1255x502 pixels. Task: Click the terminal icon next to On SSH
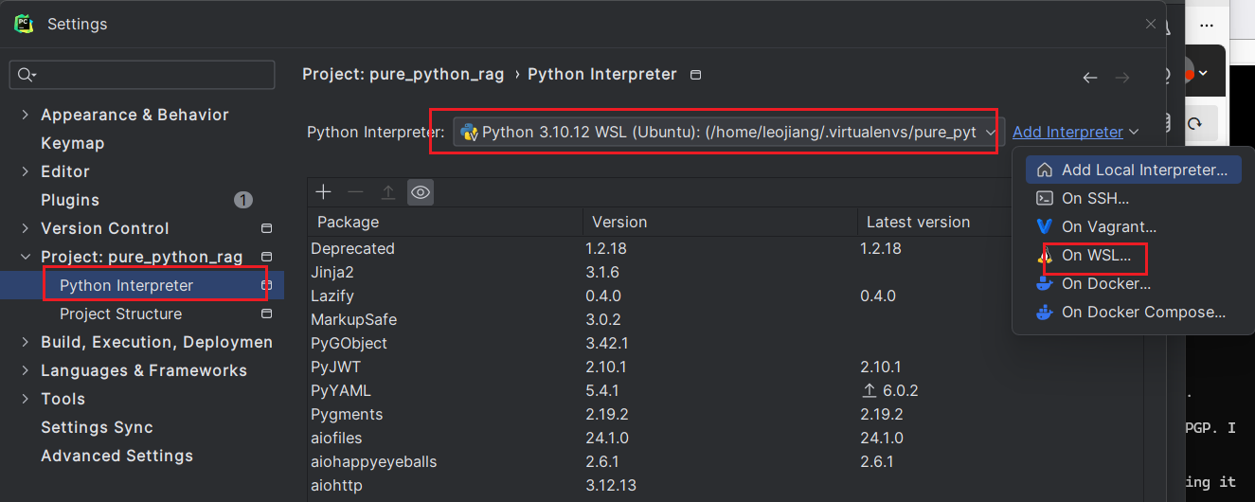tap(1045, 198)
